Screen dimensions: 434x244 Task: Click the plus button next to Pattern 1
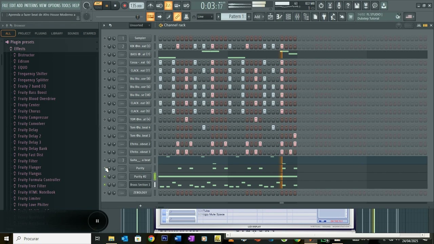point(249,17)
